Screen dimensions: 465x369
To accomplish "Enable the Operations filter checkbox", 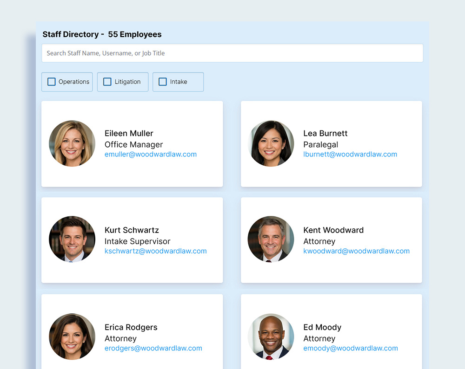I will coord(52,82).
